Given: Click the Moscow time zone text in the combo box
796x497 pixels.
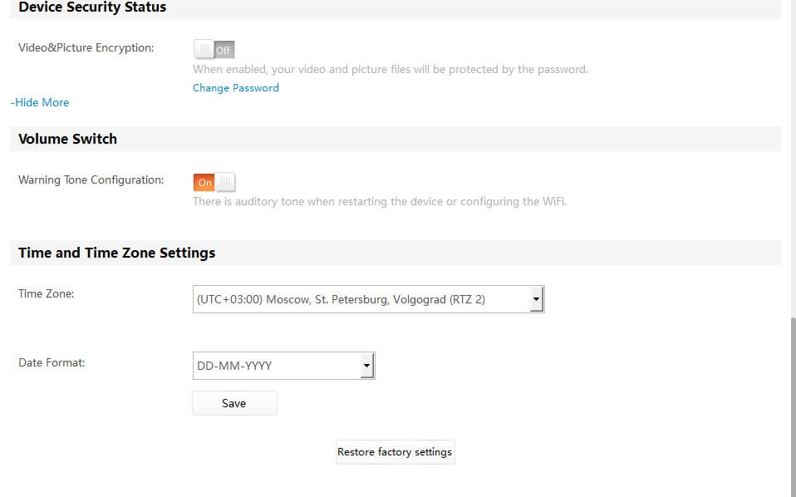Looking at the screenshot, I should pyautogui.click(x=341, y=299).
